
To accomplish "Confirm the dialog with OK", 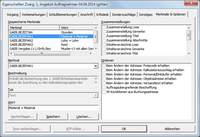I will 124,129.
